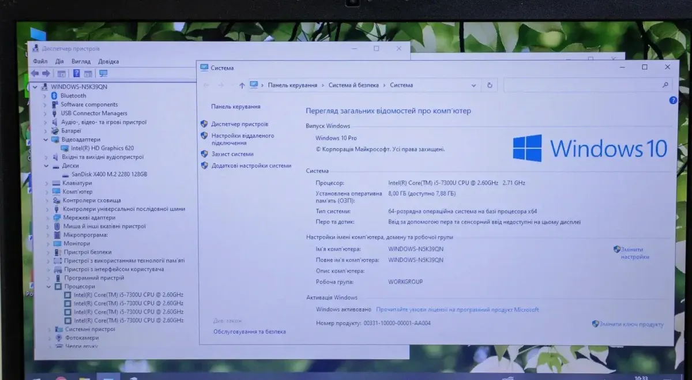692x380 pixels.
Task: Click the Bluetooth device category icon
Action: click(55, 96)
